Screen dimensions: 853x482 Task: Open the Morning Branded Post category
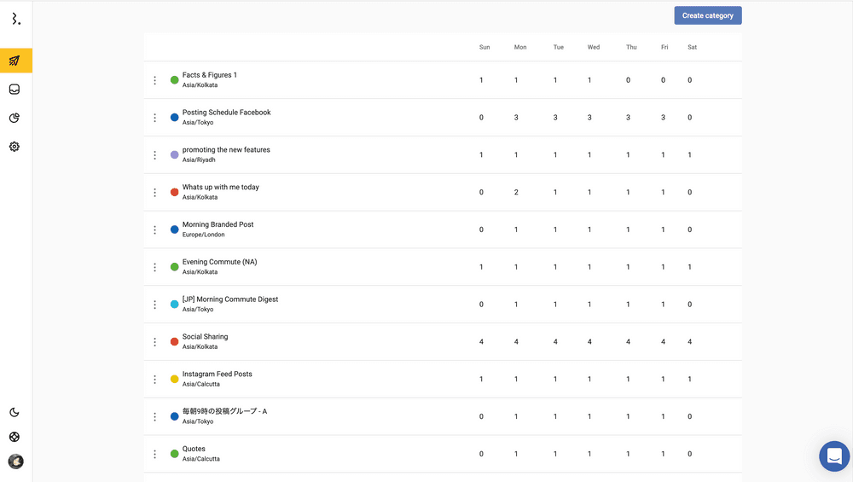pos(218,224)
